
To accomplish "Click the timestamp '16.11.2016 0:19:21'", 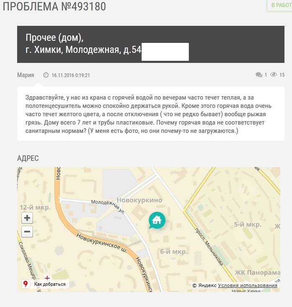I will (x=71, y=75).
